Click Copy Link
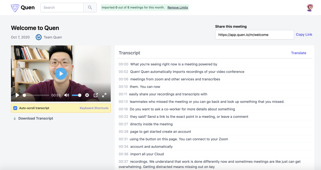Screen dimensions: 321x170 (x=304, y=34)
